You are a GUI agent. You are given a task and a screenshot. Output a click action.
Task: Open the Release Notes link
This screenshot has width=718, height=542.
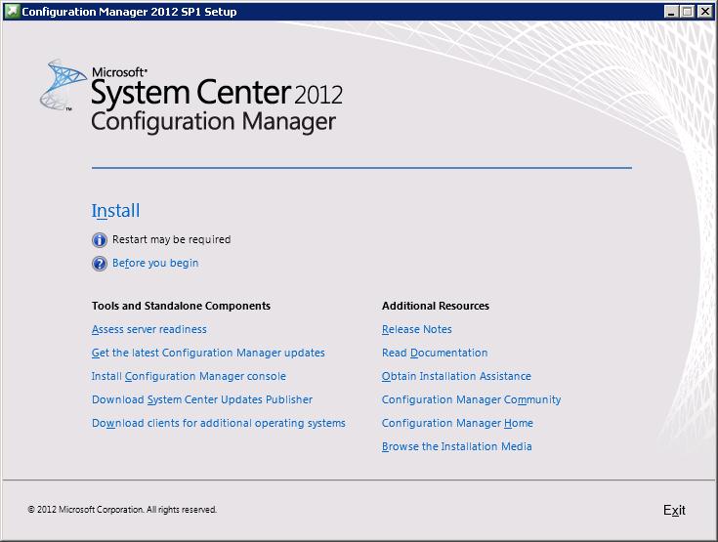pos(416,329)
